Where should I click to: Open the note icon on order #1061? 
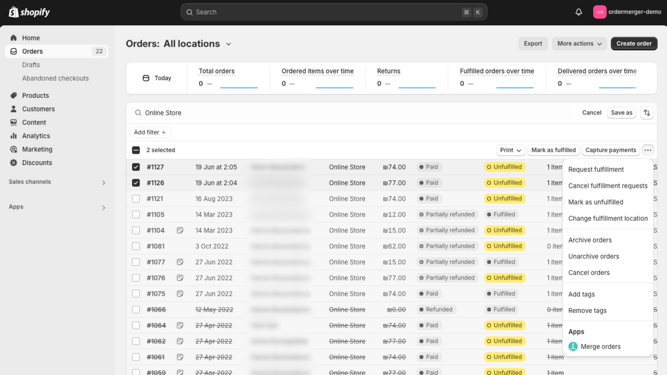pos(180,357)
